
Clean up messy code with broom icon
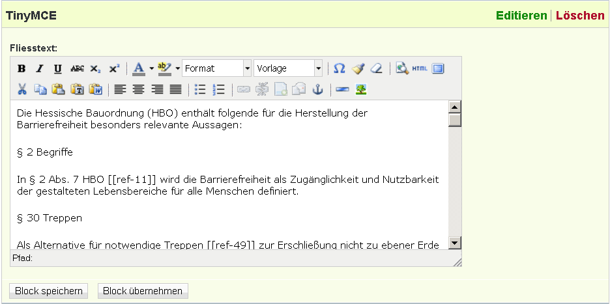[x=358, y=69]
